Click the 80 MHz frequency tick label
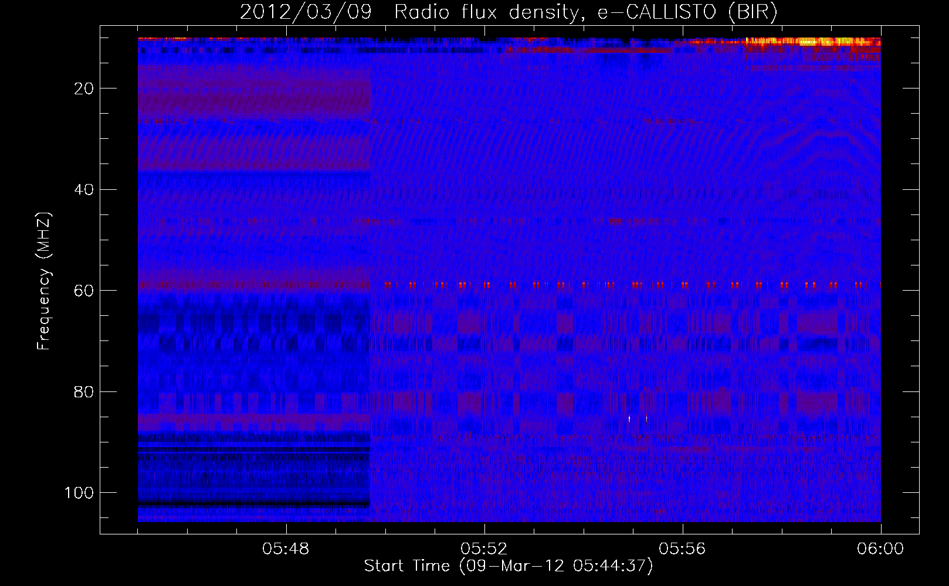The width and height of the screenshot is (949, 586). click(84, 391)
